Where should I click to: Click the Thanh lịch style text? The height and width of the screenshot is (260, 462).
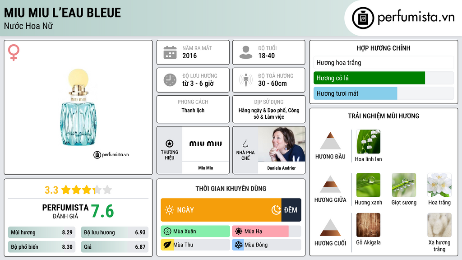point(193,110)
